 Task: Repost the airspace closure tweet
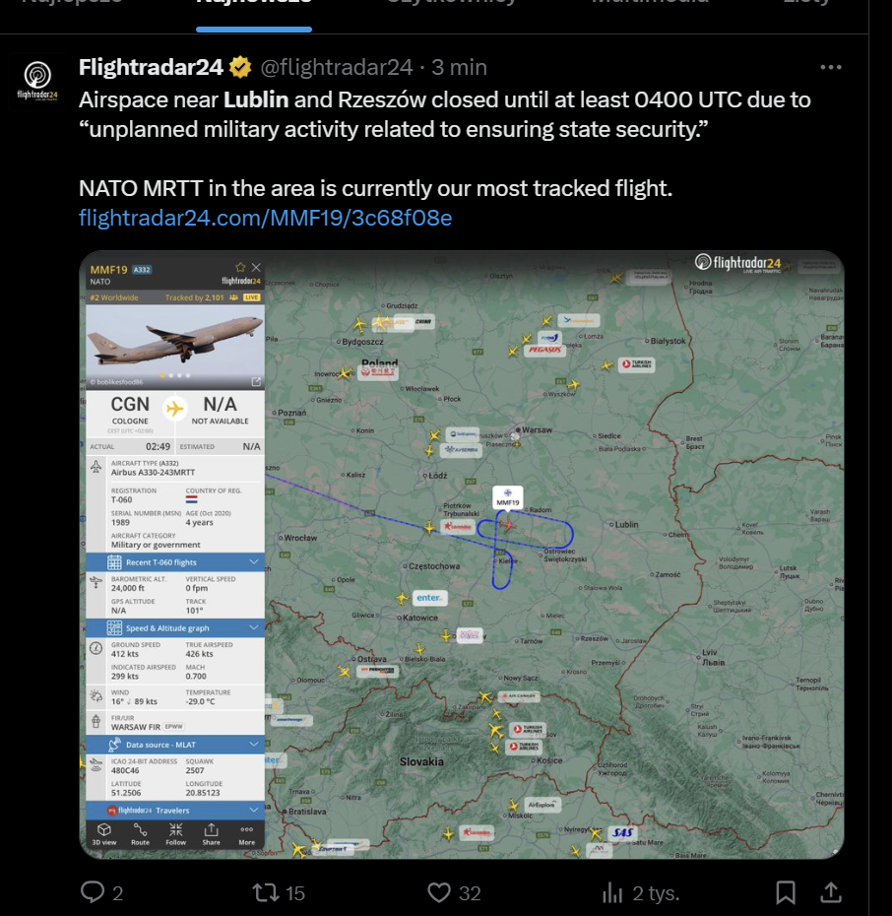[265, 892]
